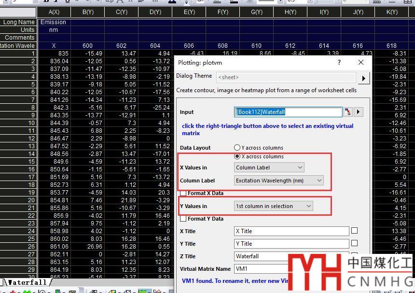Image resolution: width=415 pixels, height=293 pixels.
Task: Tick the checkbox beside the Y Title field
Action: [354, 243]
